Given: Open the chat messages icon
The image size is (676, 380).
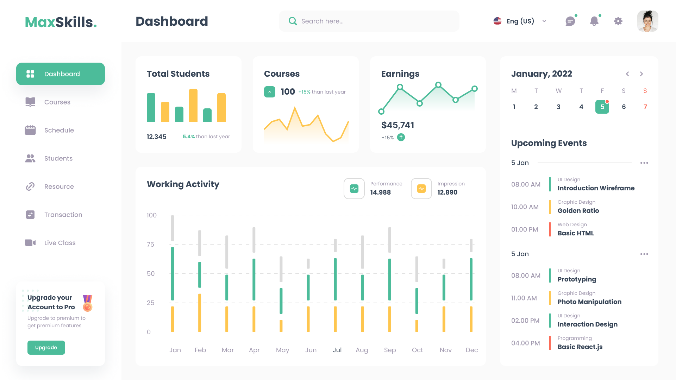Looking at the screenshot, I should pos(570,21).
